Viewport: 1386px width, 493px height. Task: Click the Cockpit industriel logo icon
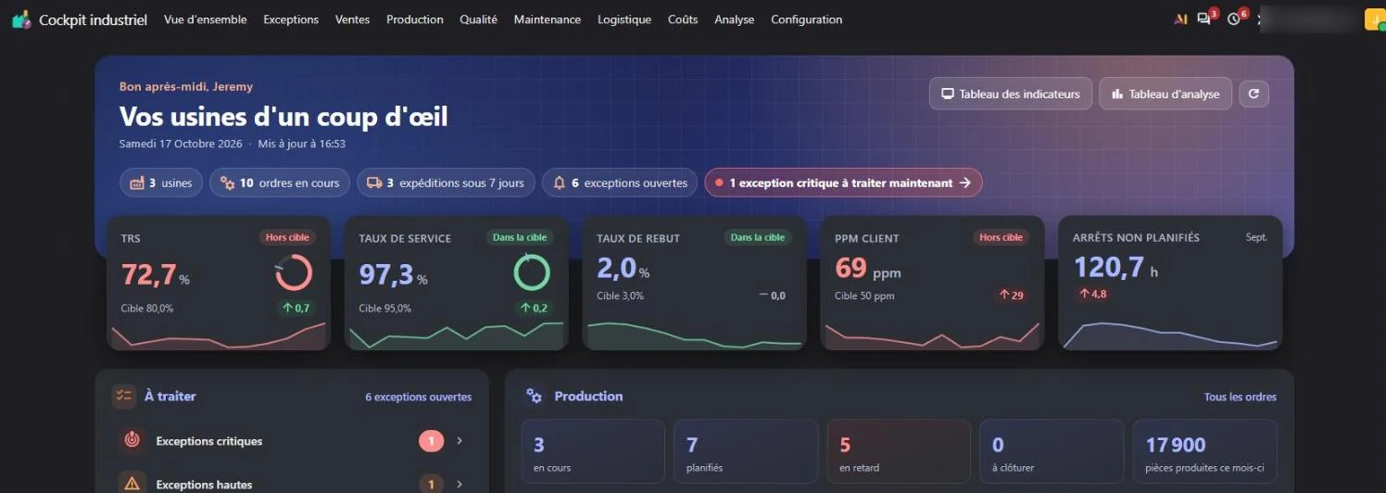point(21,19)
